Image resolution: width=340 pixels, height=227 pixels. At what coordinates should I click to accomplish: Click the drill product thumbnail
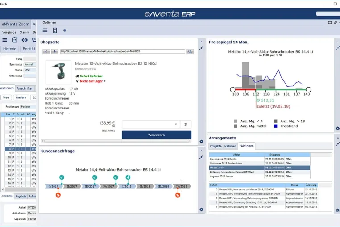tap(58, 72)
